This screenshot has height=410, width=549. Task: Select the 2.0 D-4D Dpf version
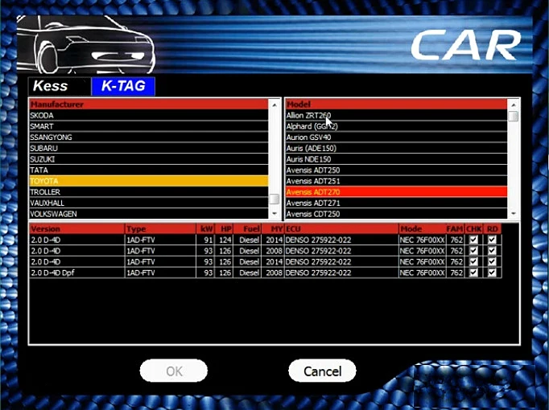(266, 273)
